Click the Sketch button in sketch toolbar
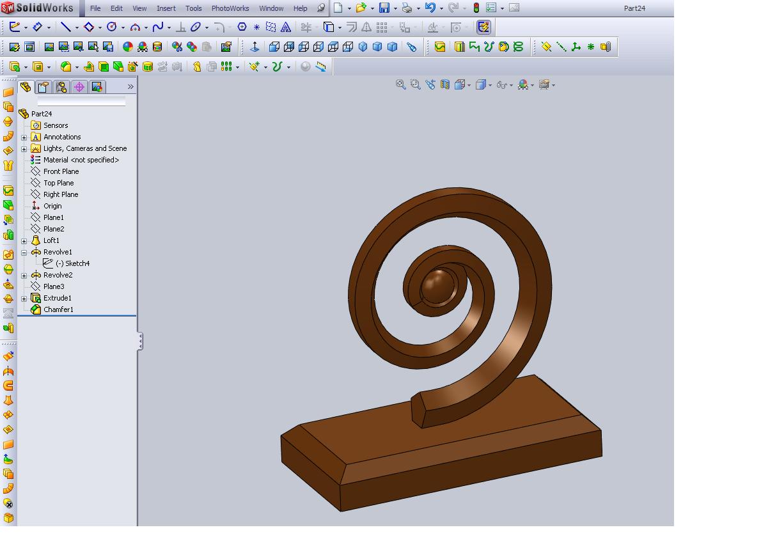This screenshot has height=555, width=777. 15,27
